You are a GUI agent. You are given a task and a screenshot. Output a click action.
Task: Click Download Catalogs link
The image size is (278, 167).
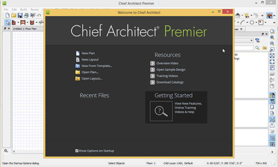(170, 82)
